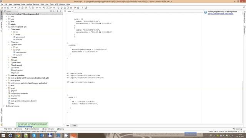246x138 pixels.
Task: Click the Replace toolbar icon
Action: [33, 8]
